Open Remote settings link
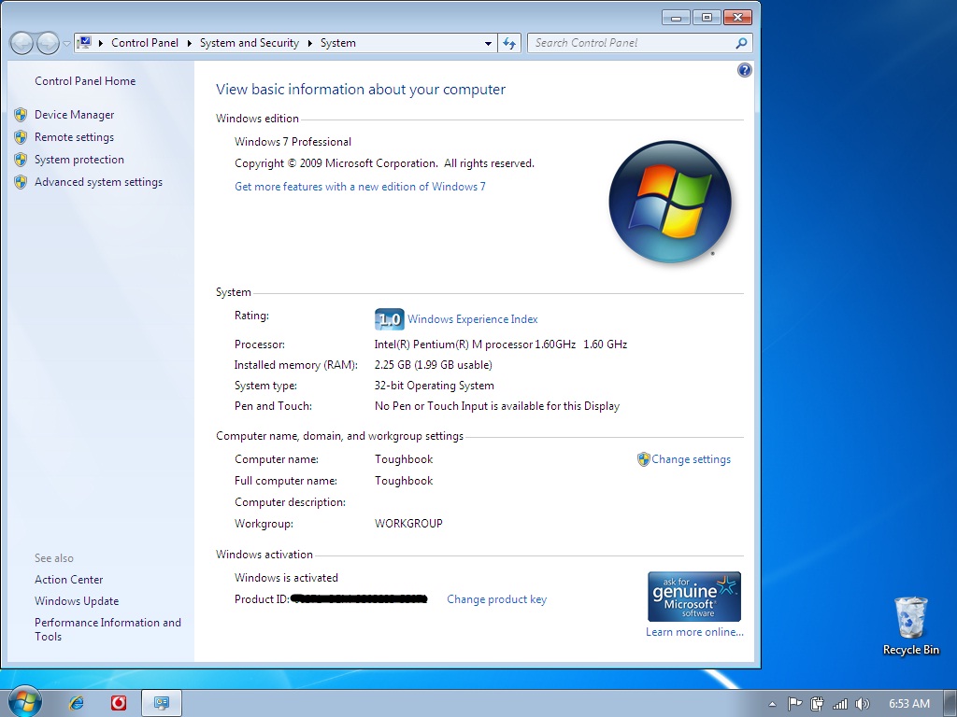This screenshot has height=717, width=957. tap(74, 137)
